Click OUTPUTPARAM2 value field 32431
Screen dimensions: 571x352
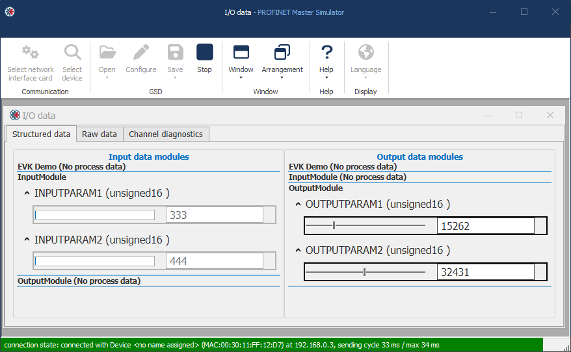[x=485, y=272]
